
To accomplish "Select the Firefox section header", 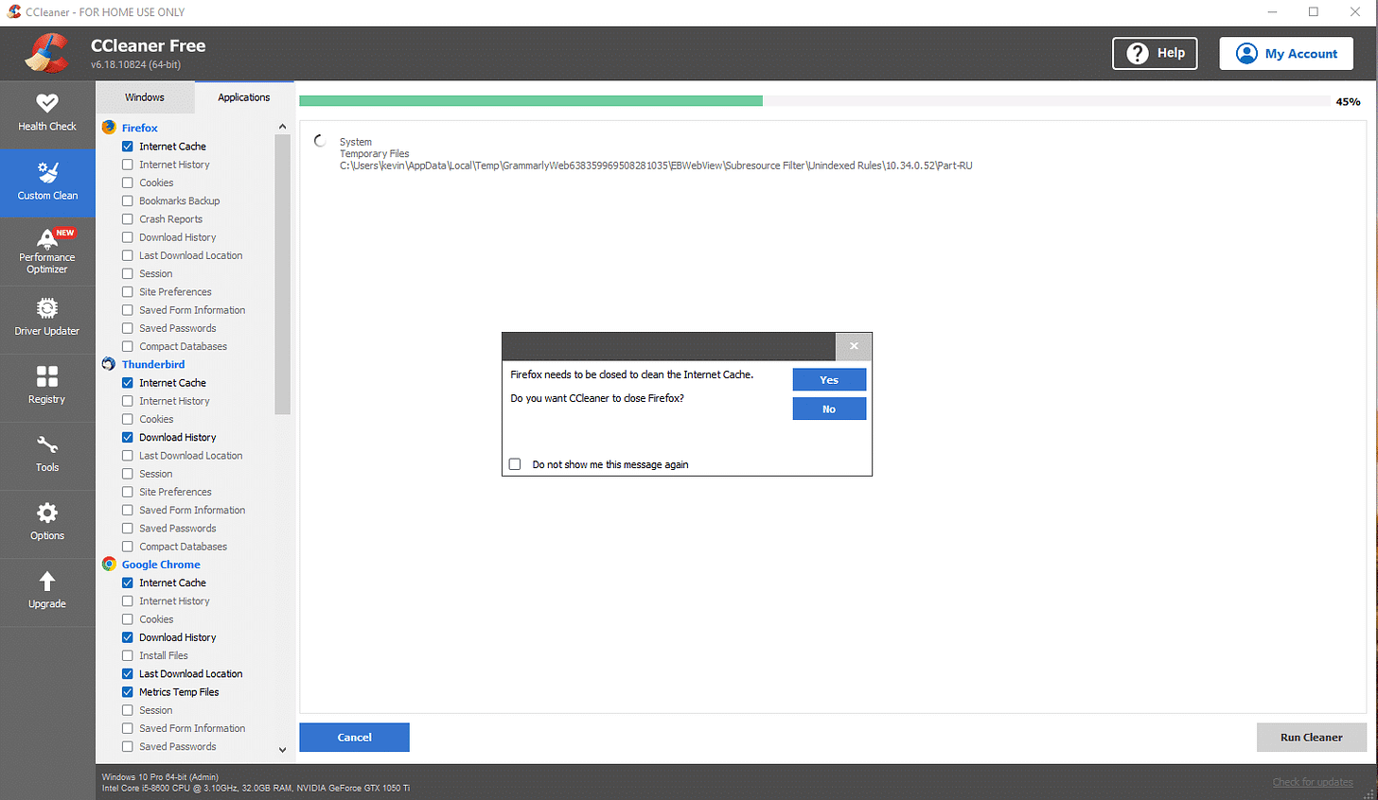I will point(139,128).
